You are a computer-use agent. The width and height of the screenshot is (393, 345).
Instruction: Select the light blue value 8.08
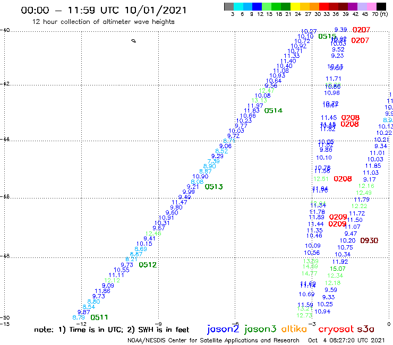(x=197, y=182)
